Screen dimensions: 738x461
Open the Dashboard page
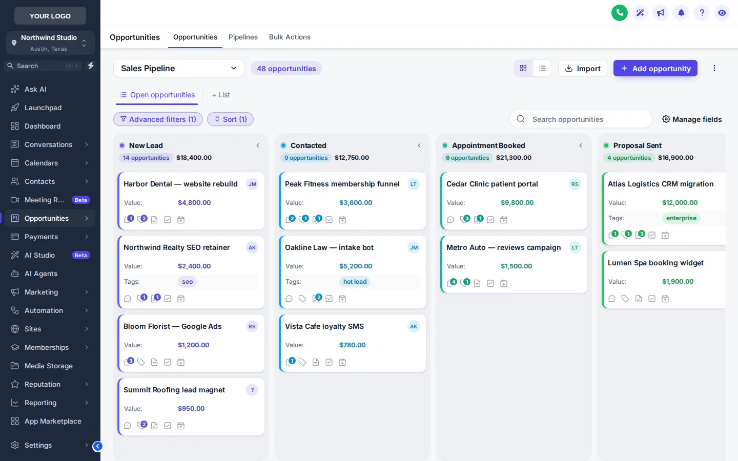coord(50,126)
